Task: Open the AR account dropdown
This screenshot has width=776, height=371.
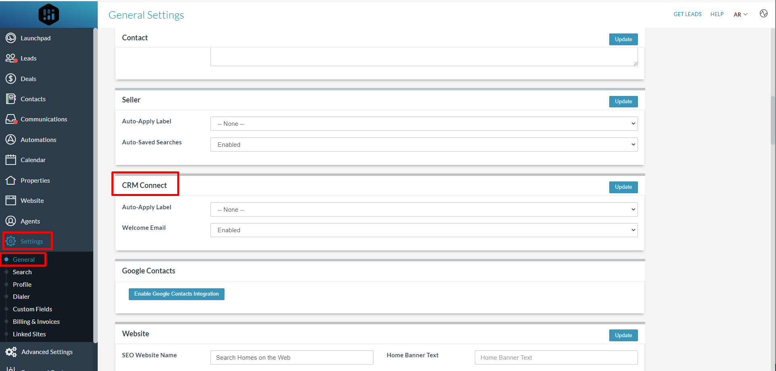Action: click(x=740, y=14)
